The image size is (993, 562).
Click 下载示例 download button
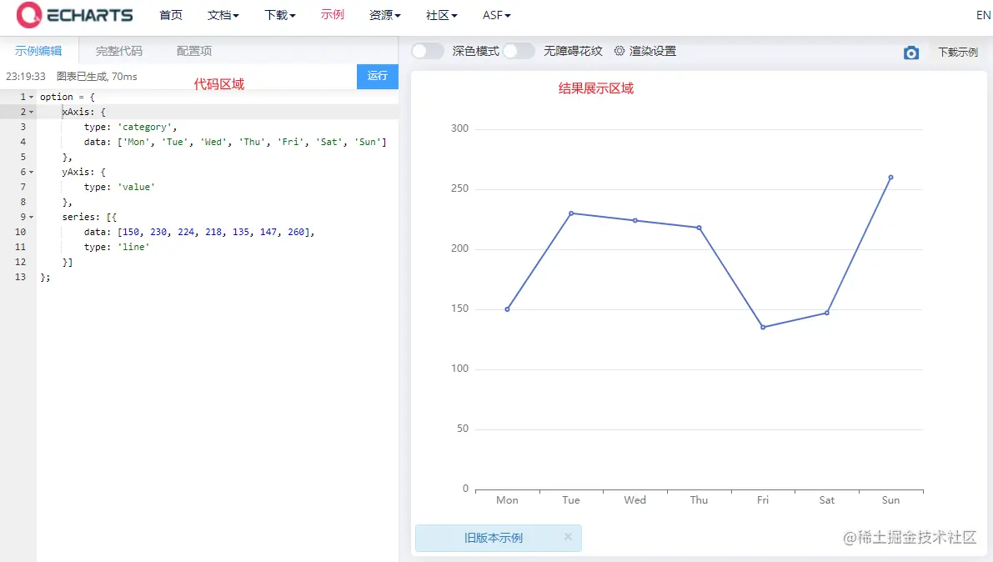coord(957,52)
